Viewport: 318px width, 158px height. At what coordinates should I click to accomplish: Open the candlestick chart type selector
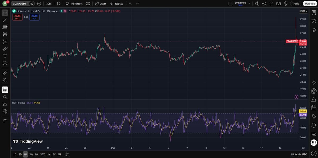(x=59, y=4)
